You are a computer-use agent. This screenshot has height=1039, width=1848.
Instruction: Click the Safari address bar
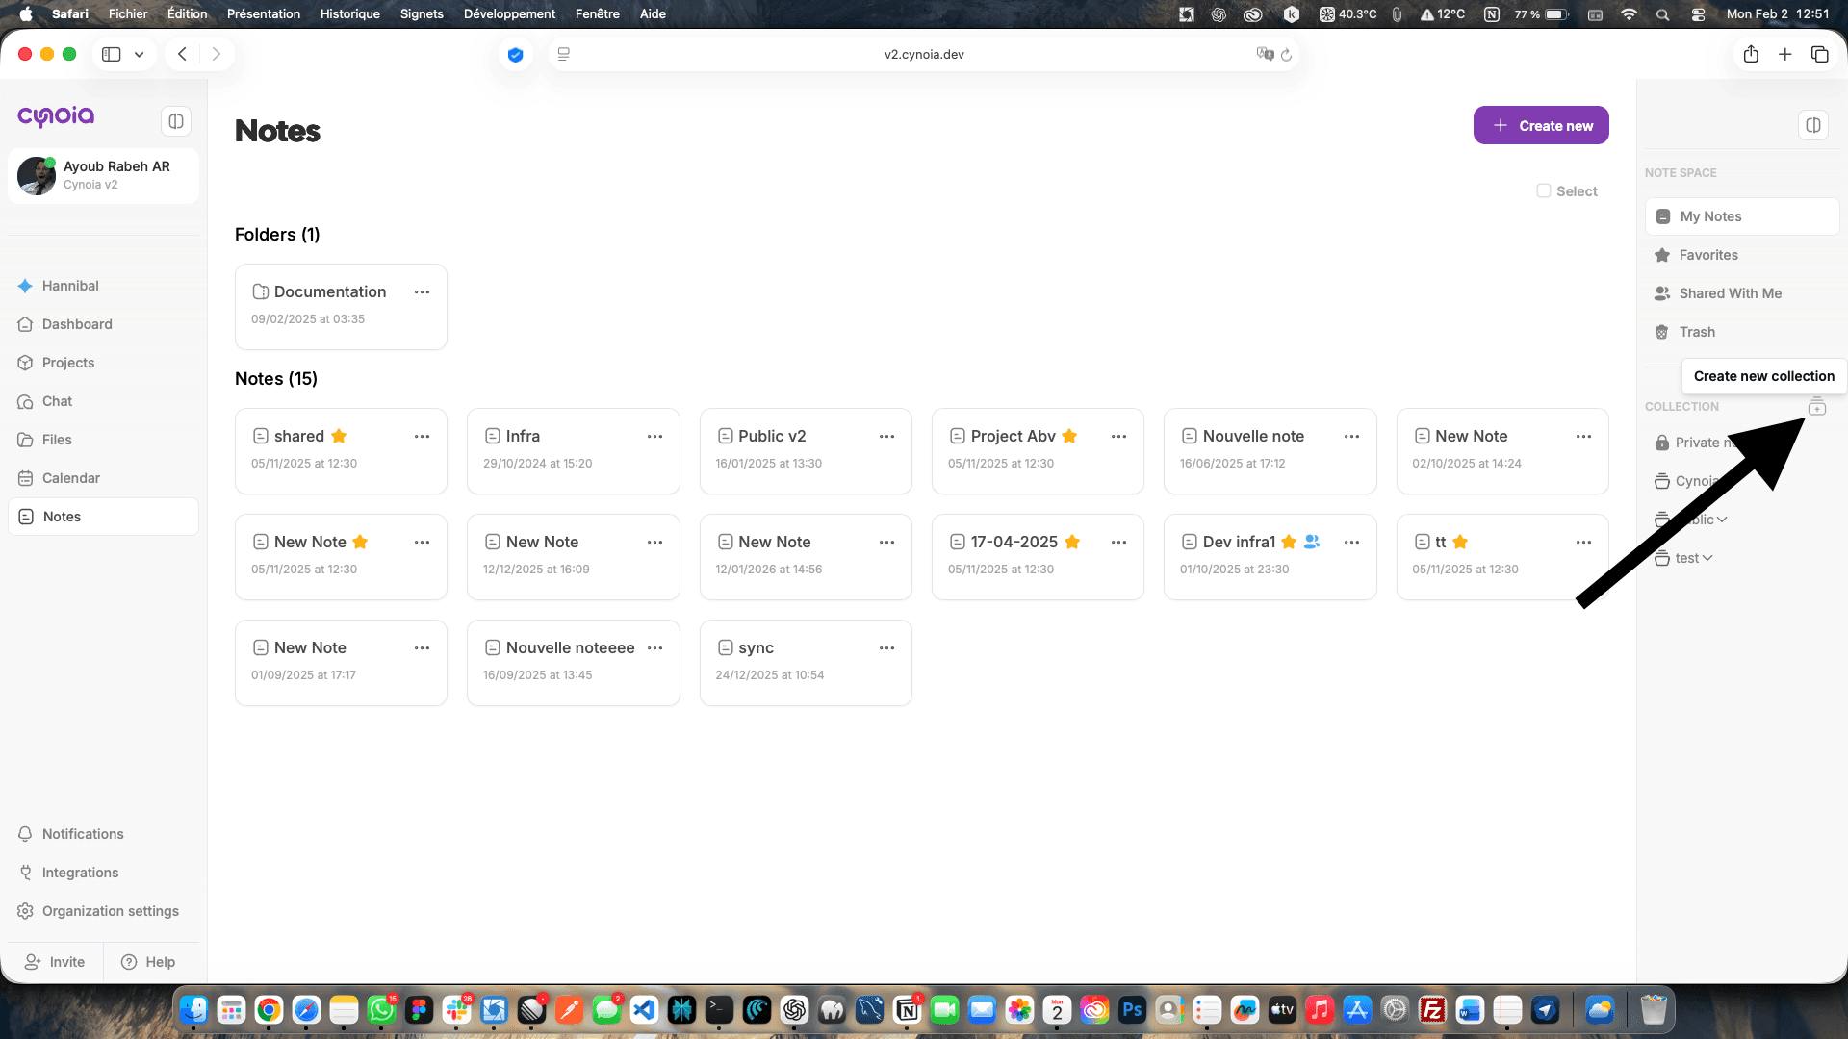(x=923, y=54)
